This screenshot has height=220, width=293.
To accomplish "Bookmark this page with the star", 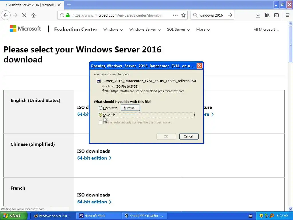I will point(183,15).
